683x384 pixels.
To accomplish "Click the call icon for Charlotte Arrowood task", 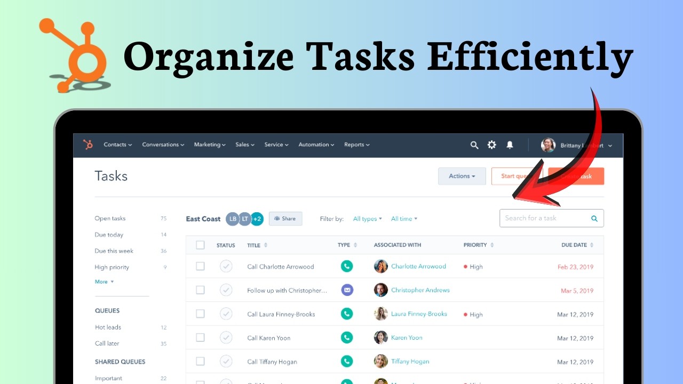I will [347, 266].
